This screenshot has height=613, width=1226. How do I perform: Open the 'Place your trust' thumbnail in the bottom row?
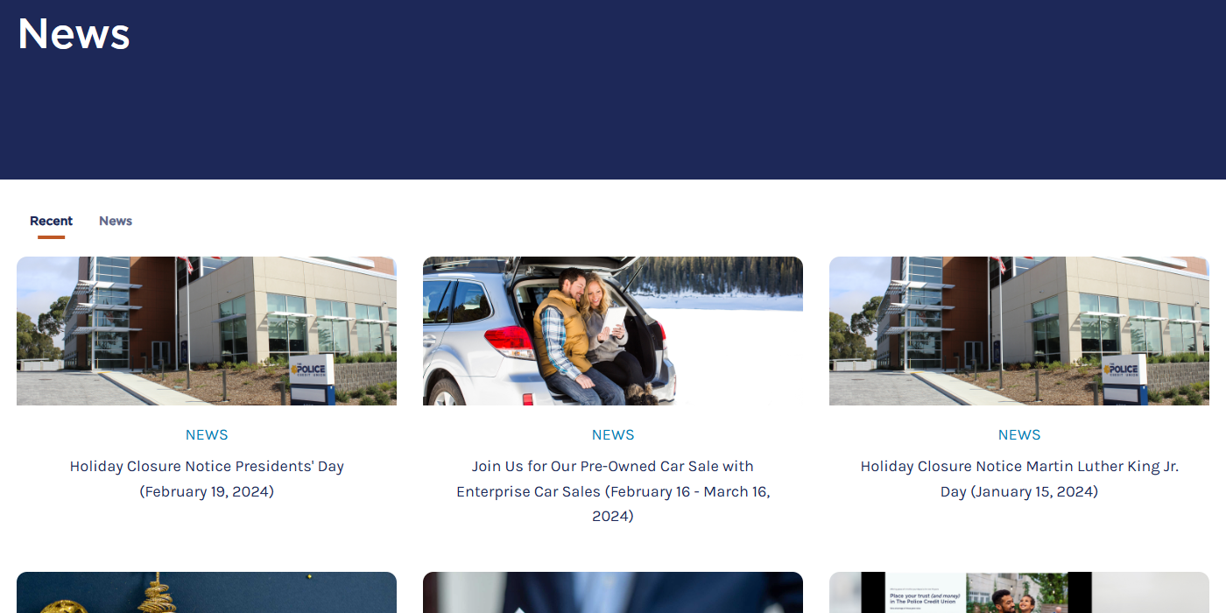pos(1019,593)
